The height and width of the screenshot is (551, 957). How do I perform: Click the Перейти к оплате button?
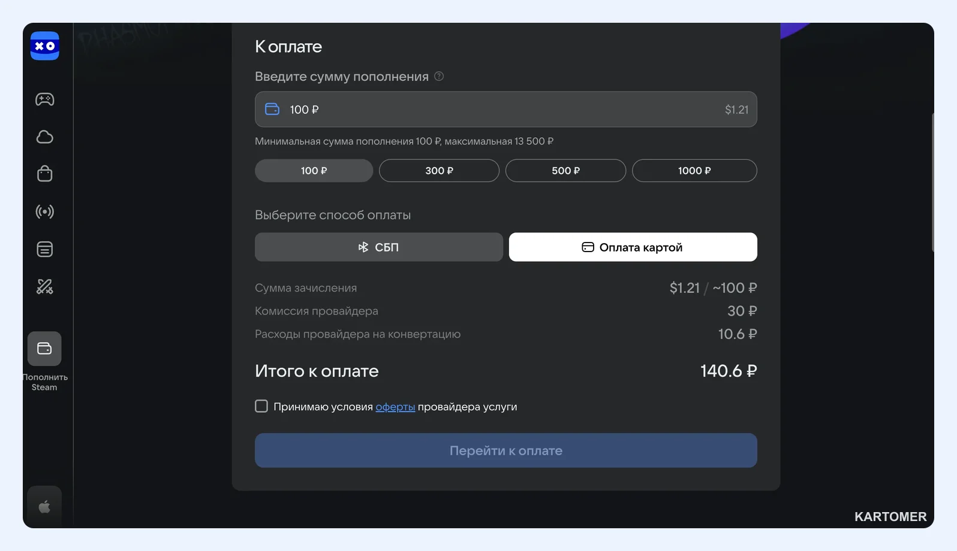click(x=506, y=450)
